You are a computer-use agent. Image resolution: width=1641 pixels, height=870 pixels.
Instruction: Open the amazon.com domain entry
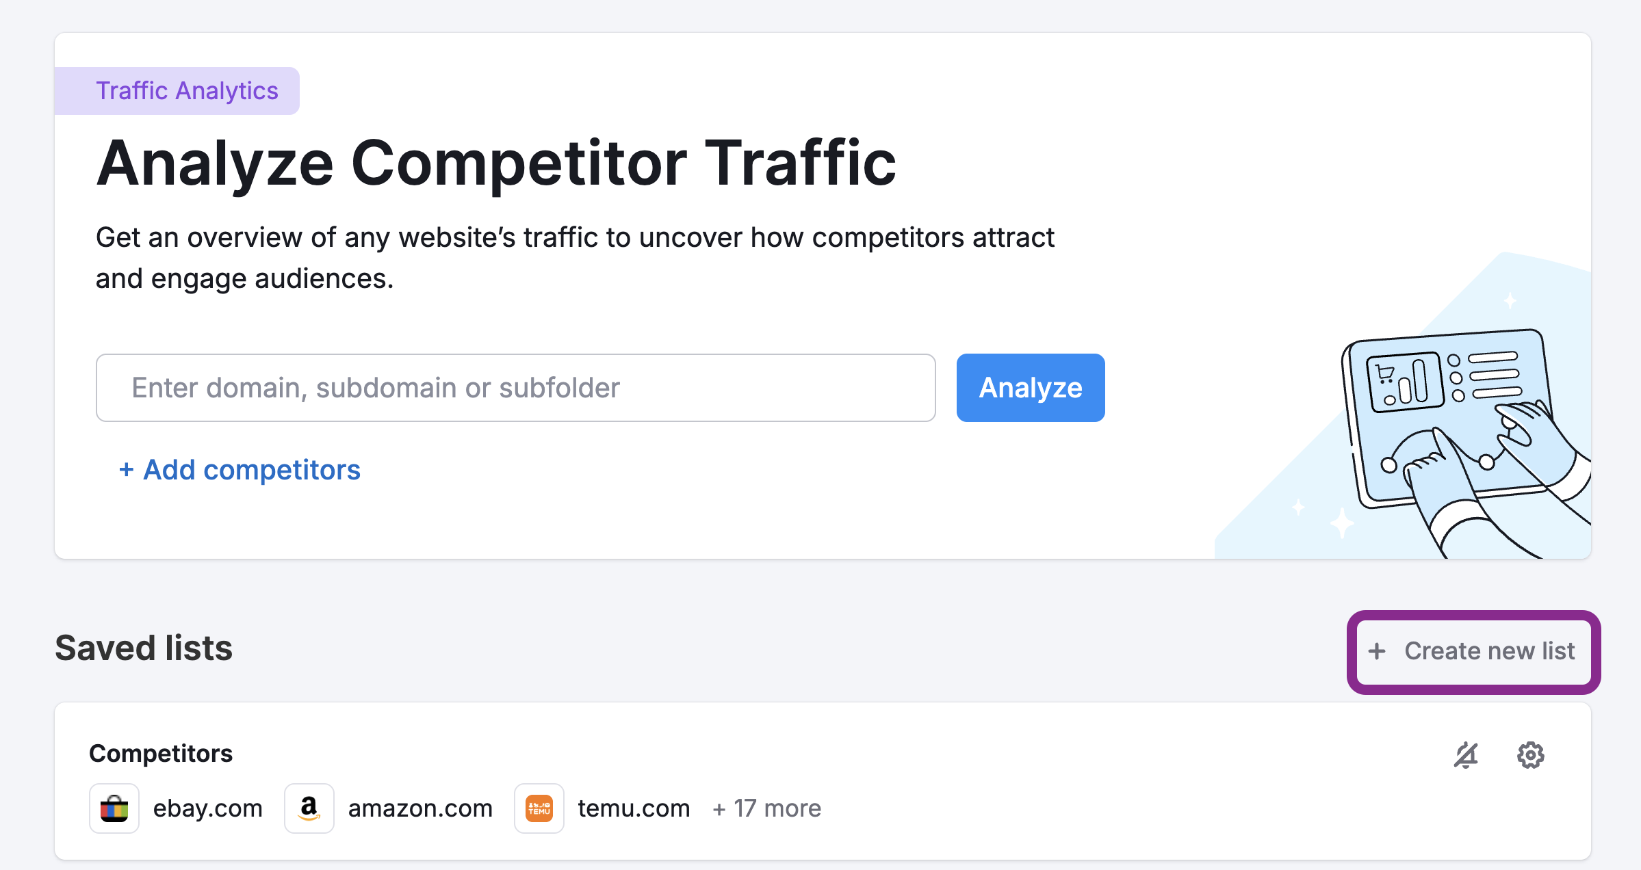pyautogui.click(x=420, y=808)
